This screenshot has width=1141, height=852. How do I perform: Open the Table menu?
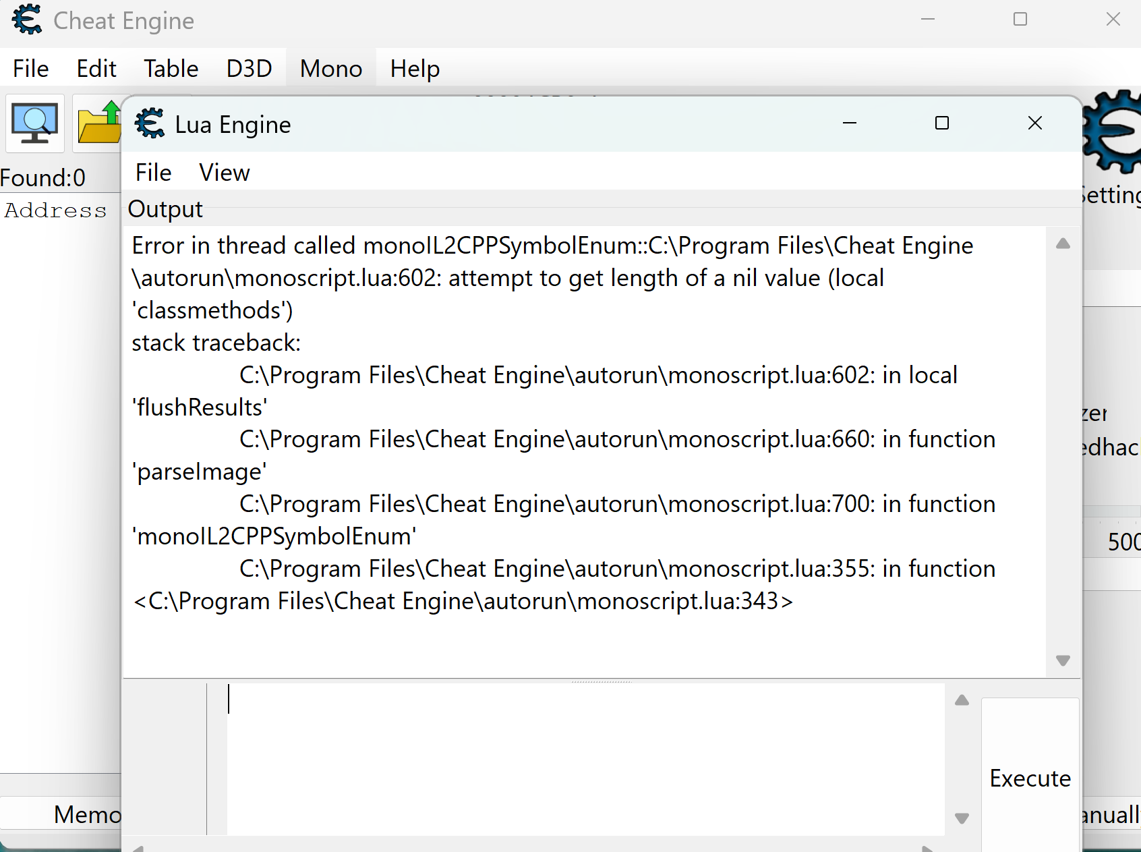pyautogui.click(x=171, y=69)
